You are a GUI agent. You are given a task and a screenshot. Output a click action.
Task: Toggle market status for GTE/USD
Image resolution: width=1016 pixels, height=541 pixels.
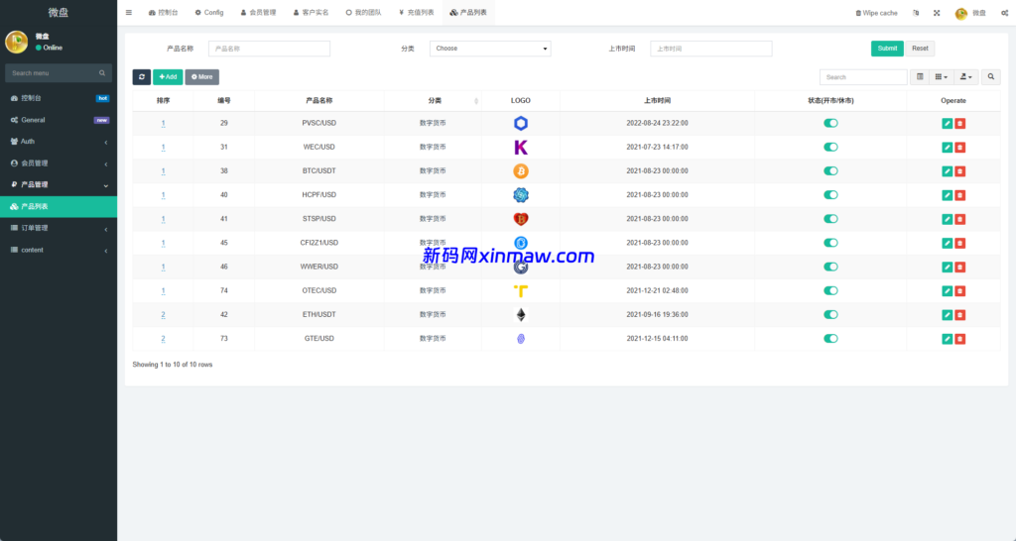[x=830, y=339]
